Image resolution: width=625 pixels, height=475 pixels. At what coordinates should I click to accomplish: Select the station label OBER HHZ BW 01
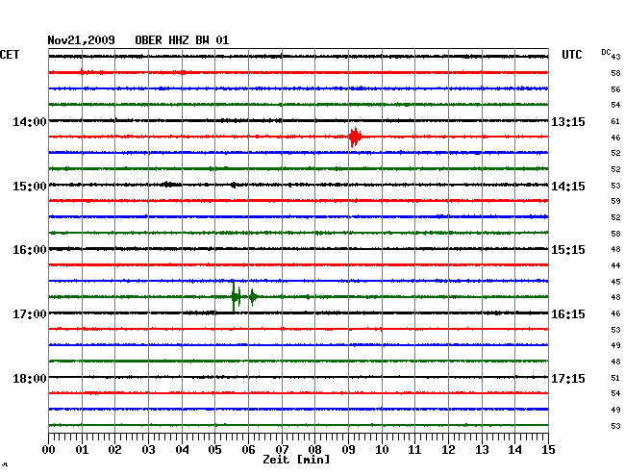coord(182,40)
